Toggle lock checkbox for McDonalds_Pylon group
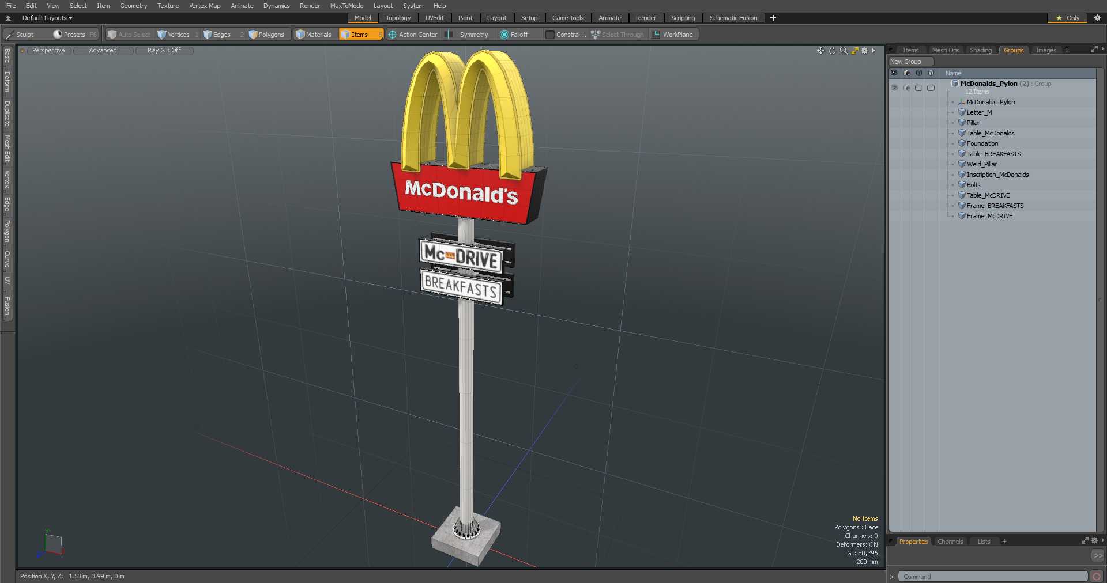The width and height of the screenshot is (1107, 583). point(918,88)
